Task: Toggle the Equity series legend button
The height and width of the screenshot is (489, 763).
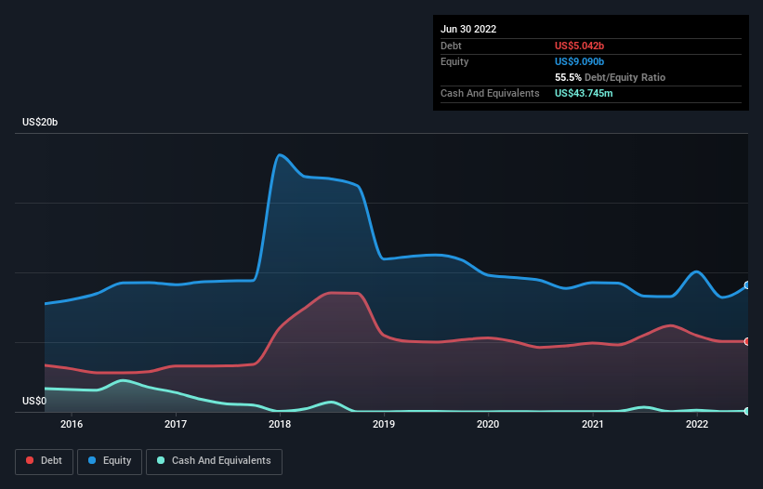Action: click(x=110, y=461)
